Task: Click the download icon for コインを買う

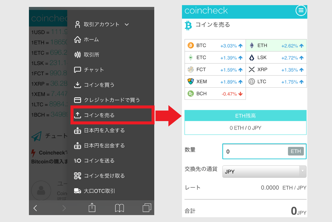Action: click(x=77, y=85)
